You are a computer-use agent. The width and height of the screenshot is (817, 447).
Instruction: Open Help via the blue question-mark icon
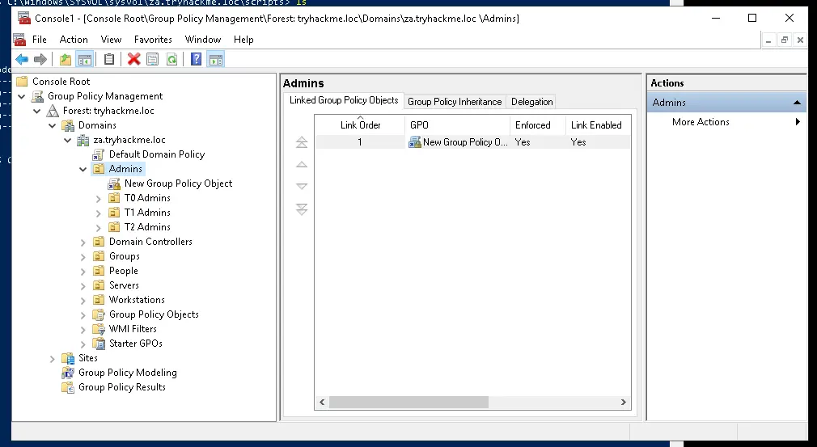point(196,59)
